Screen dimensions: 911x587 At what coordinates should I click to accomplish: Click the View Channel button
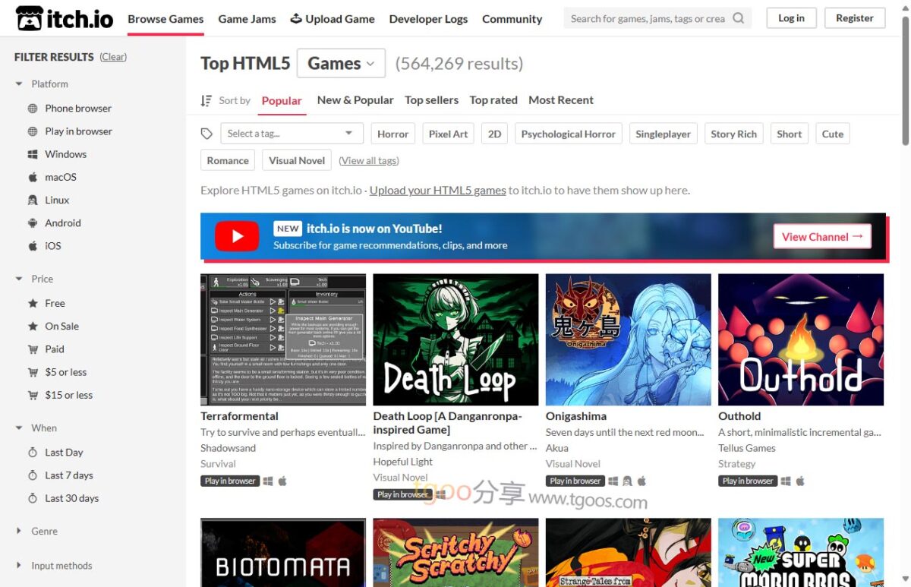point(821,236)
